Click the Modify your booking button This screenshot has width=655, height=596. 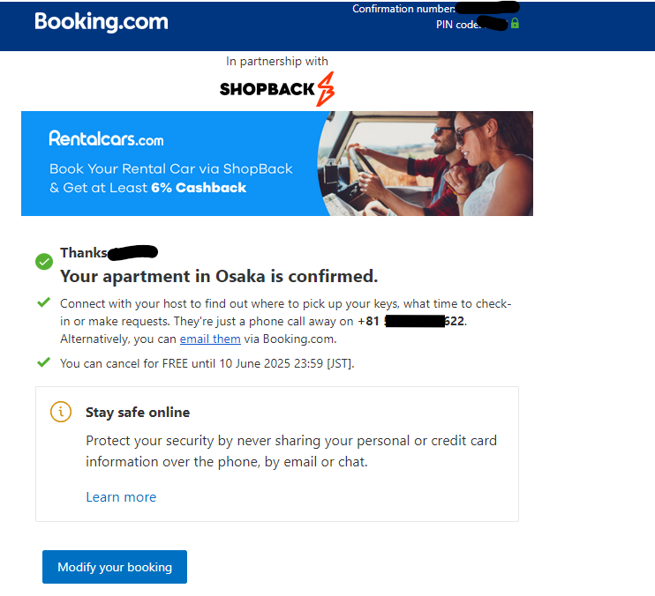[x=115, y=567]
